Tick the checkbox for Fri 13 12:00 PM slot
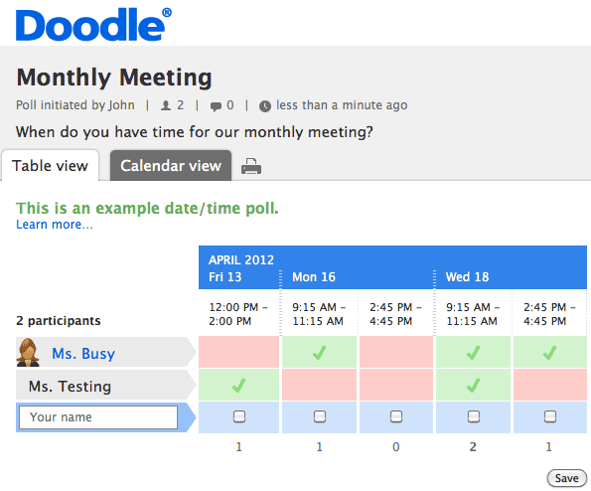Screen dimensions: 591x491 coord(239,416)
